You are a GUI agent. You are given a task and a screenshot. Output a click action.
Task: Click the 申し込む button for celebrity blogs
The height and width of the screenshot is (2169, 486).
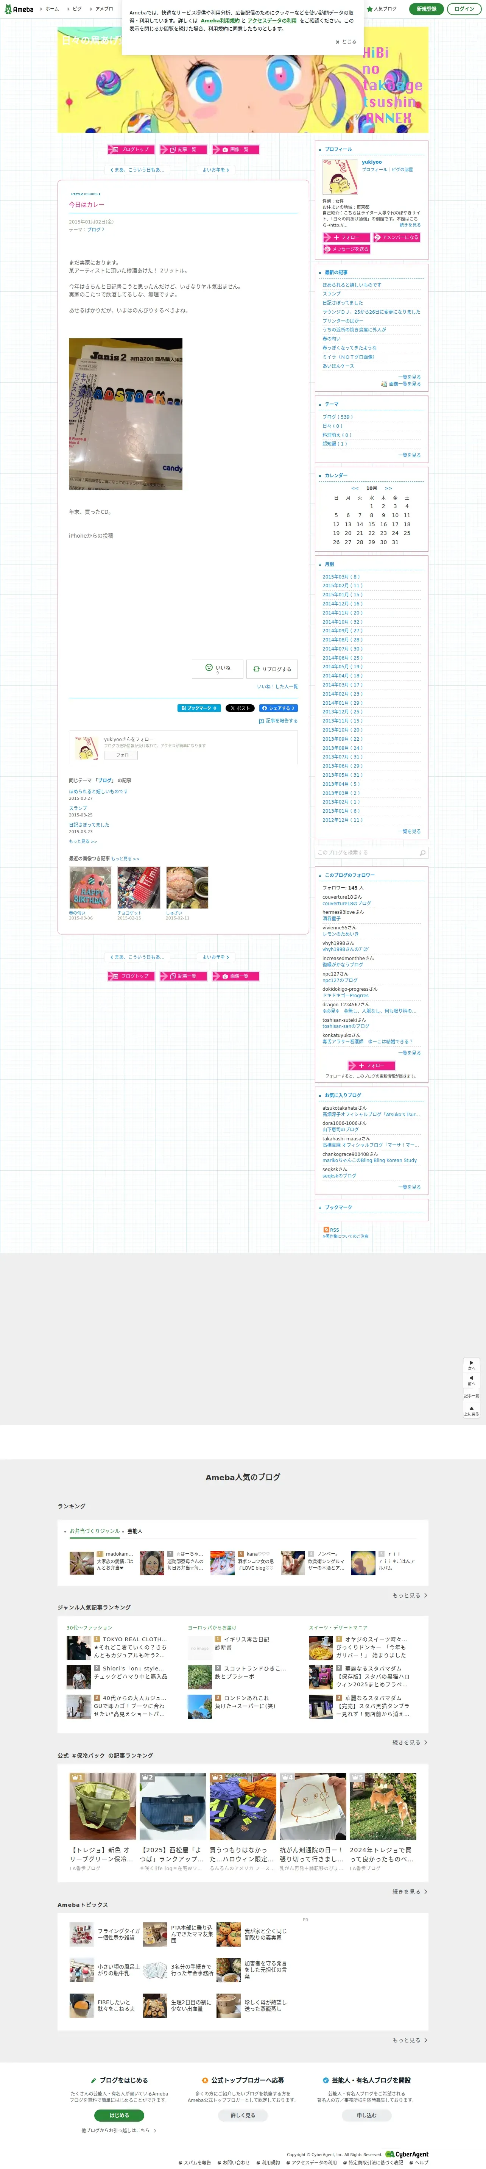[x=367, y=2115]
